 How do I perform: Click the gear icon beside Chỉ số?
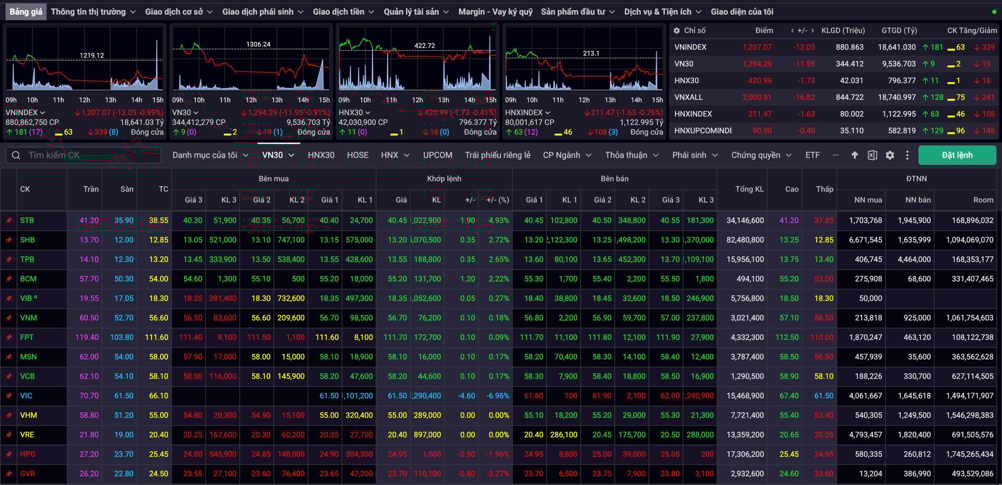[677, 31]
